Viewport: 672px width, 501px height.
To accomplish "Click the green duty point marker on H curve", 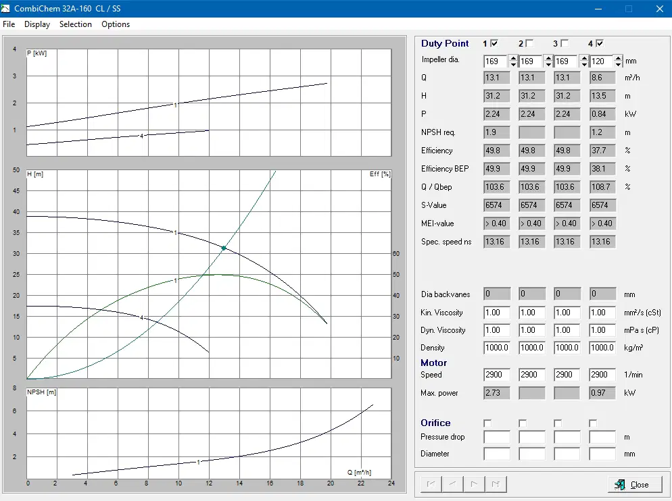I will [224, 248].
